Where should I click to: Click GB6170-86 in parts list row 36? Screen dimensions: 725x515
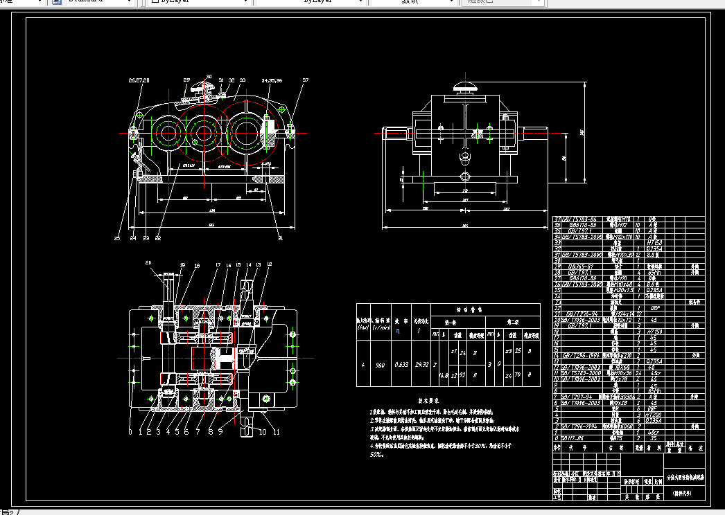pos(582,225)
